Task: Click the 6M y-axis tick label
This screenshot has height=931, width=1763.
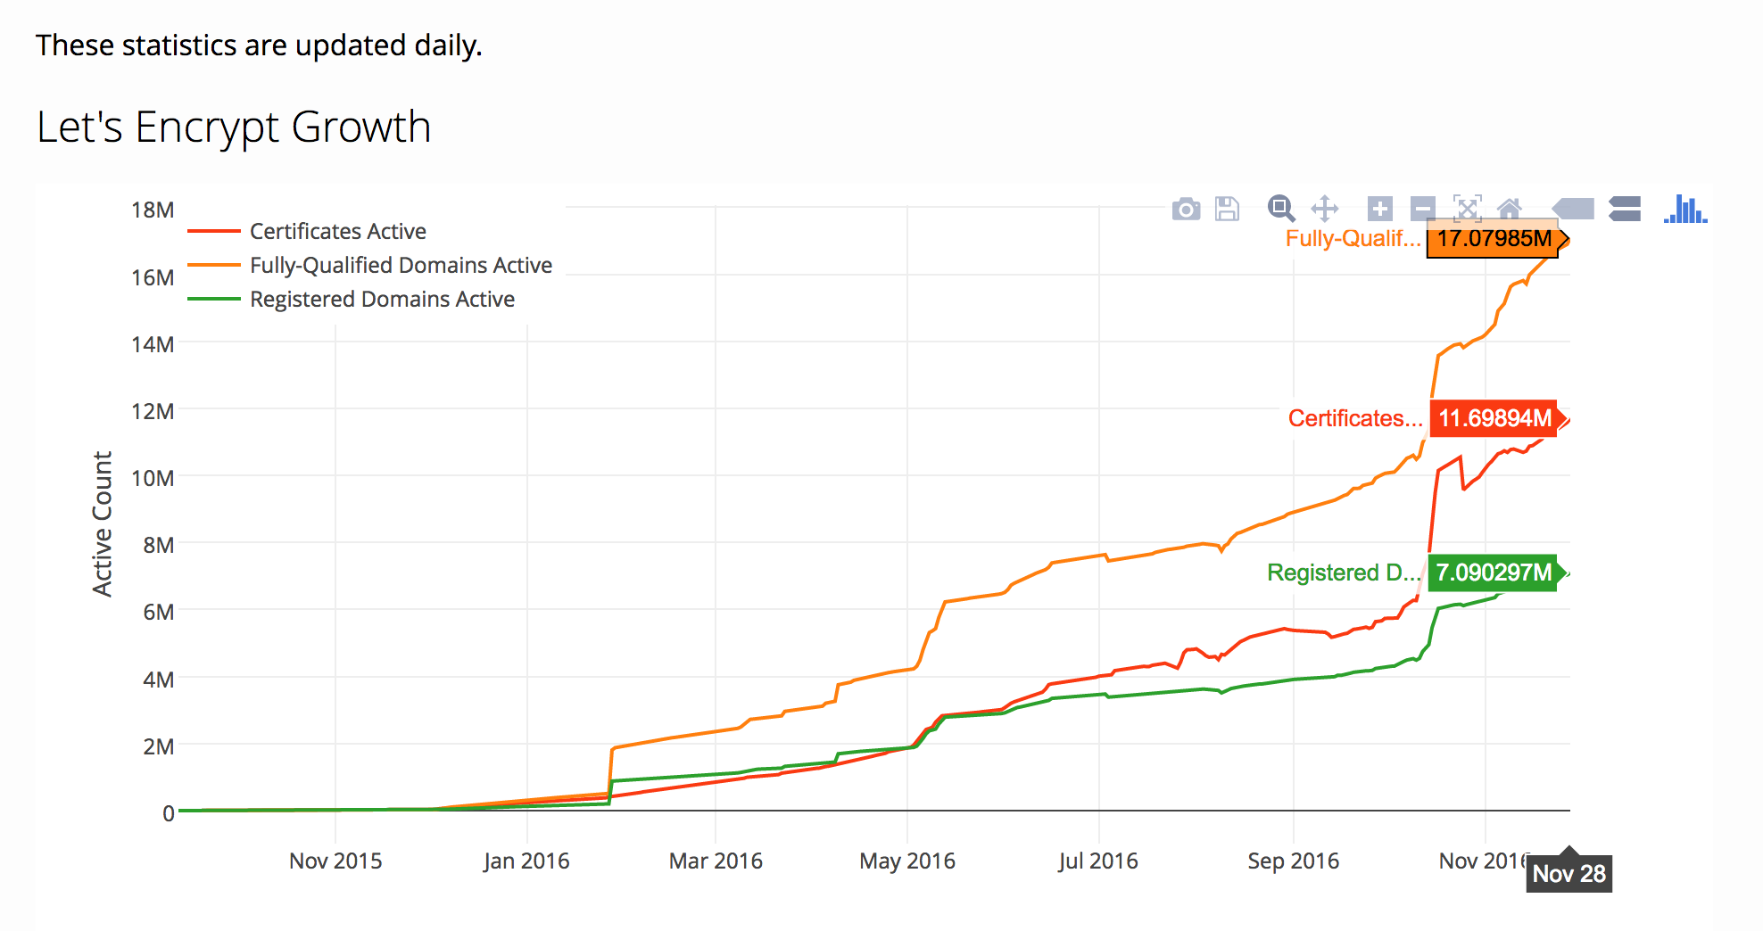Action: point(159,612)
